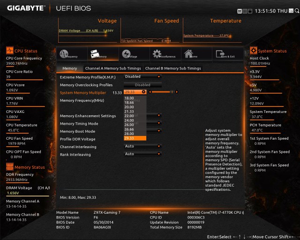The height and width of the screenshot is (240, 300).
Task: Expand the Memory Timing Mode dropdown arrow
Action: [x=159, y=123]
